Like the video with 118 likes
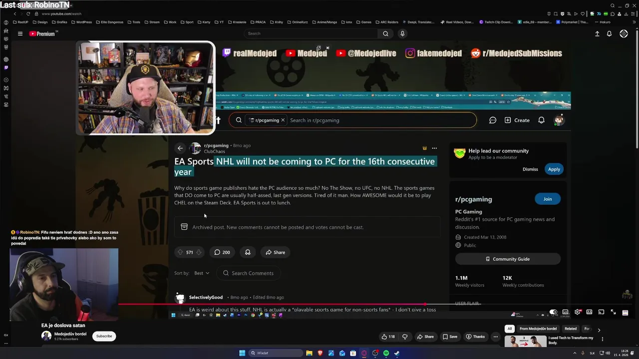The image size is (639, 359). click(x=388, y=337)
